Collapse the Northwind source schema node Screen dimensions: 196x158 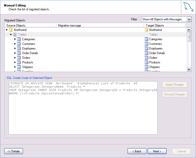point(7,30)
